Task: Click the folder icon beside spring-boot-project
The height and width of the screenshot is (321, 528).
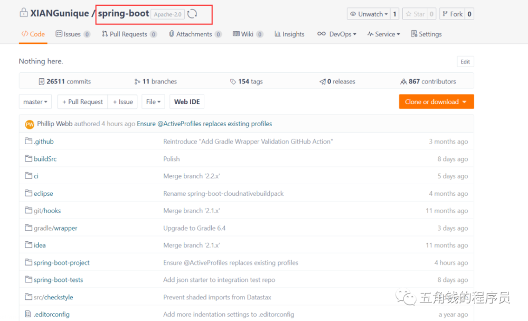Action: [29, 262]
